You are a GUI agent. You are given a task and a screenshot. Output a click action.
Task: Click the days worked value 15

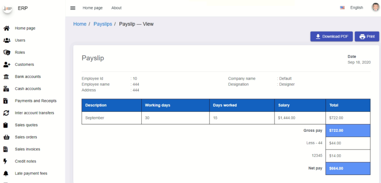point(215,118)
